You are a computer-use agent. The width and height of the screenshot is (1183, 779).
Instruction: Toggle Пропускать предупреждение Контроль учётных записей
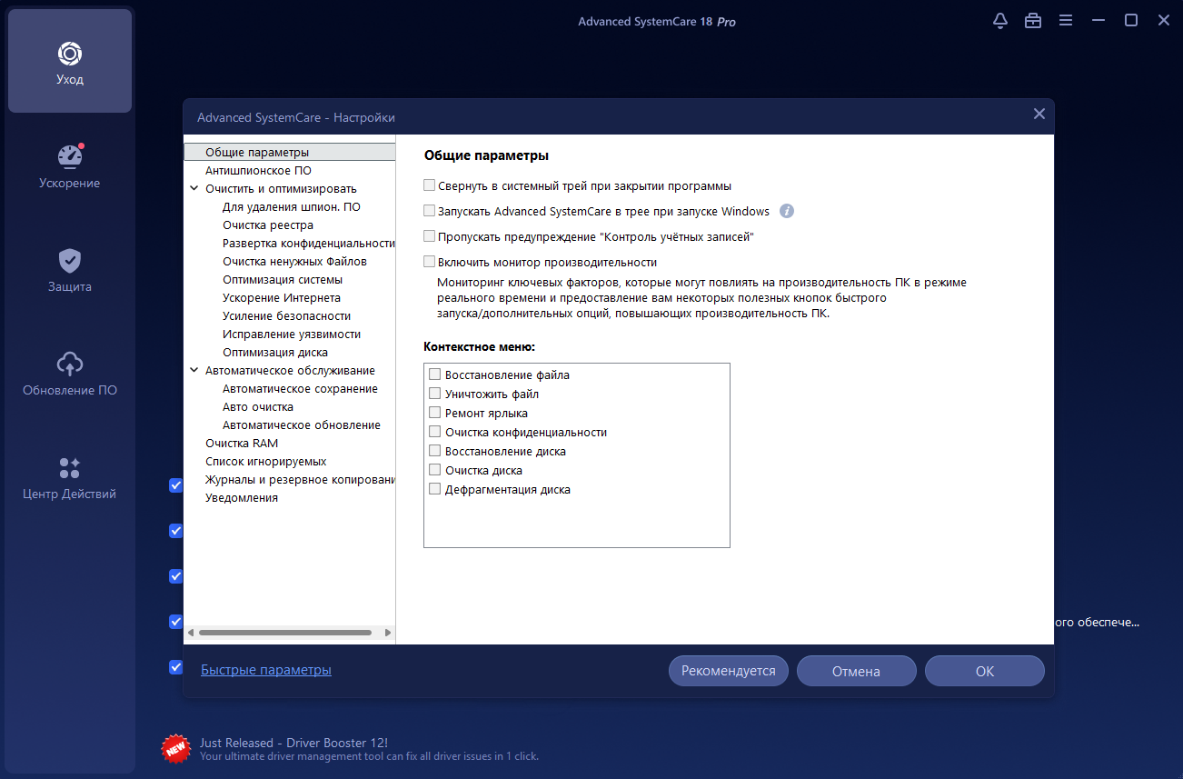click(x=430, y=236)
